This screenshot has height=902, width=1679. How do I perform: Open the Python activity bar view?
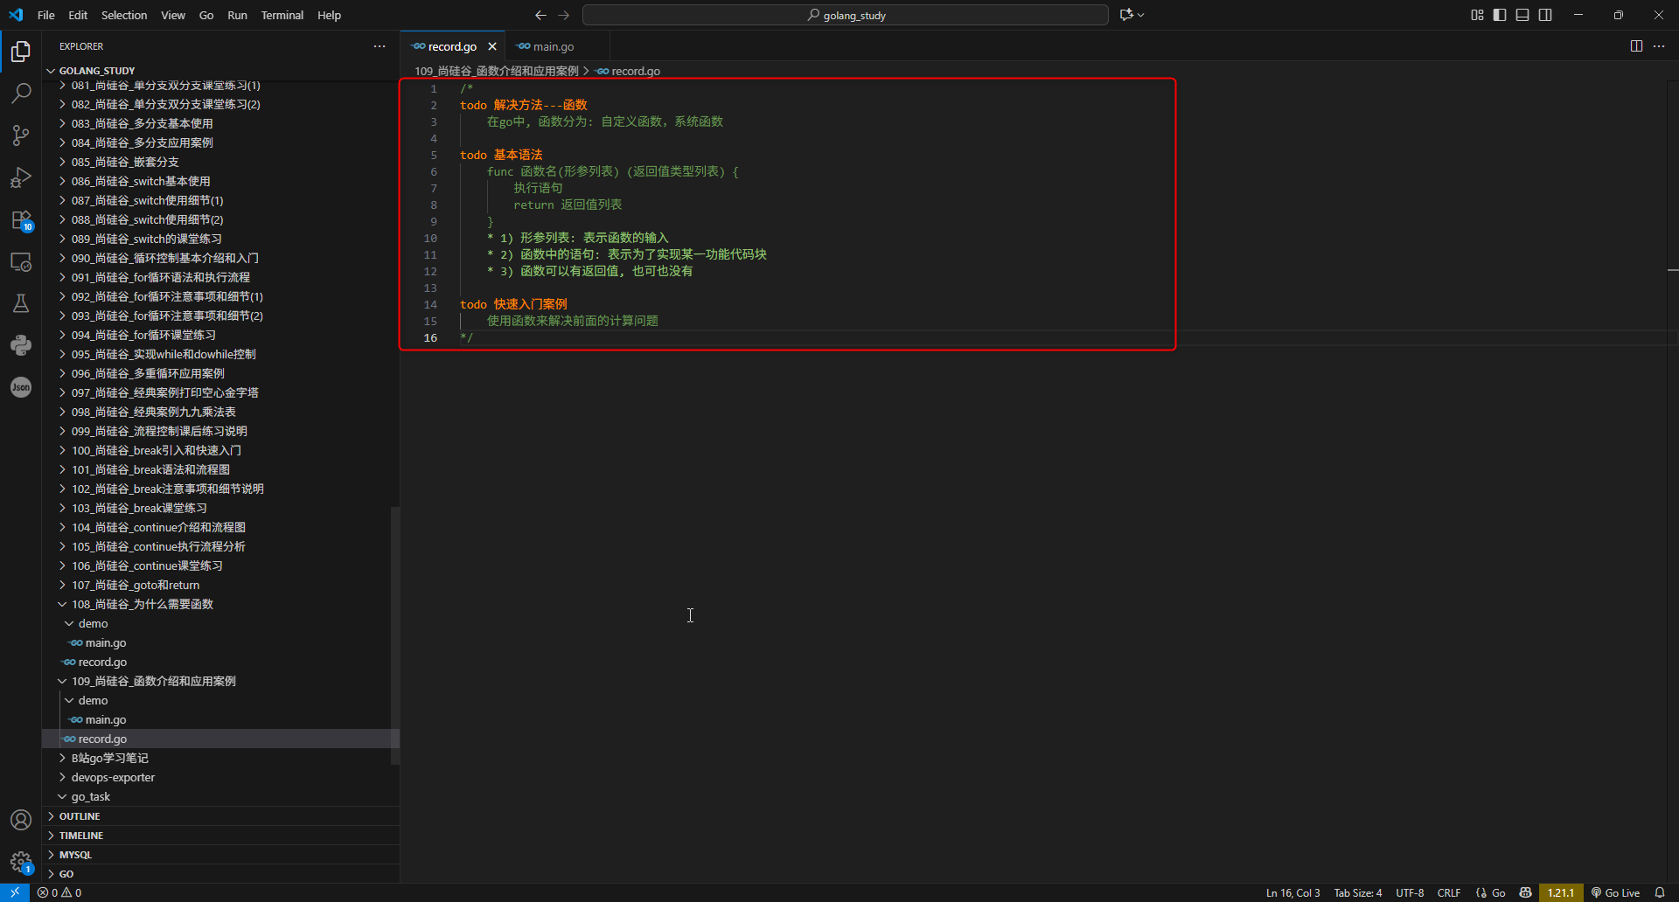click(21, 345)
